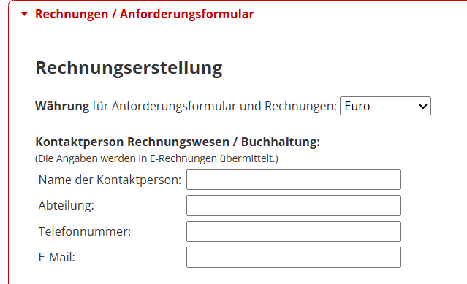This screenshot has width=467, height=284.
Task: Click the 'E-Mail:' label
Action: coord(56,257)
